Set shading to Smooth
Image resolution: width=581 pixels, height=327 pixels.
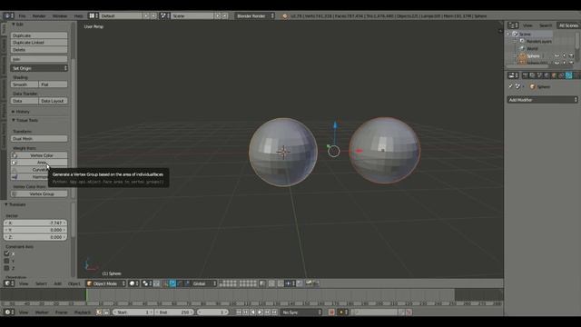click(x=25, y=84)
